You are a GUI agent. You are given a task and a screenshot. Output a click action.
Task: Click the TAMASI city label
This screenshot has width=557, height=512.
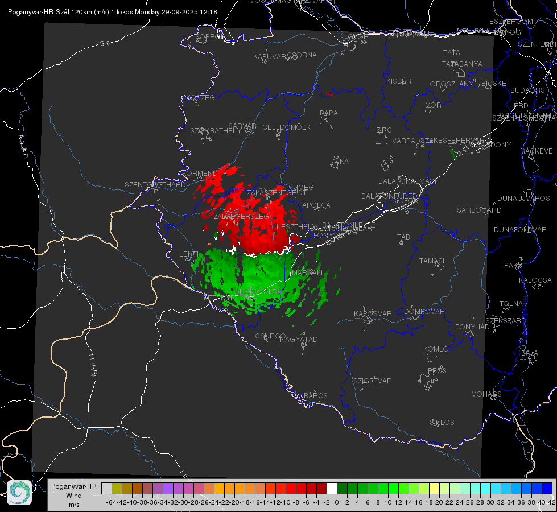(432, 261)
